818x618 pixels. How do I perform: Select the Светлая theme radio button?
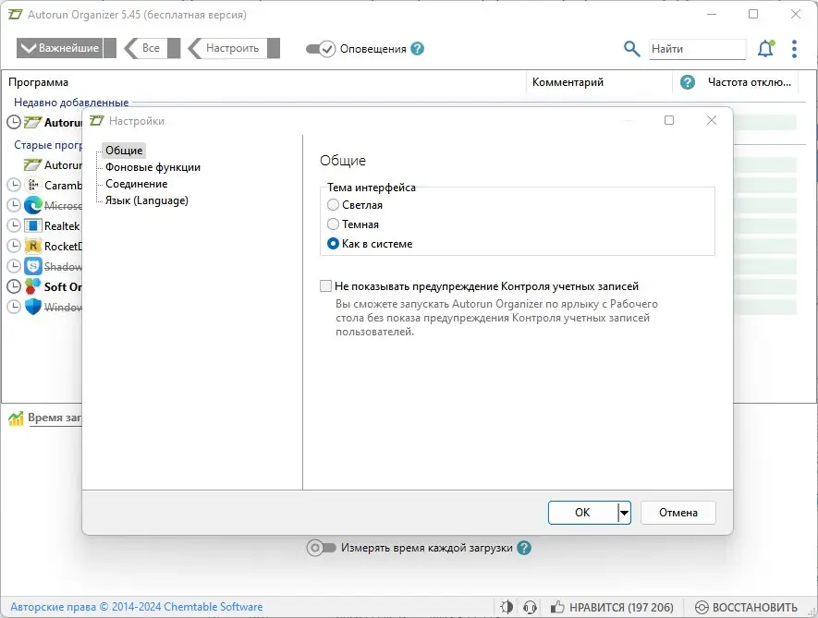[x=333, y=205]
